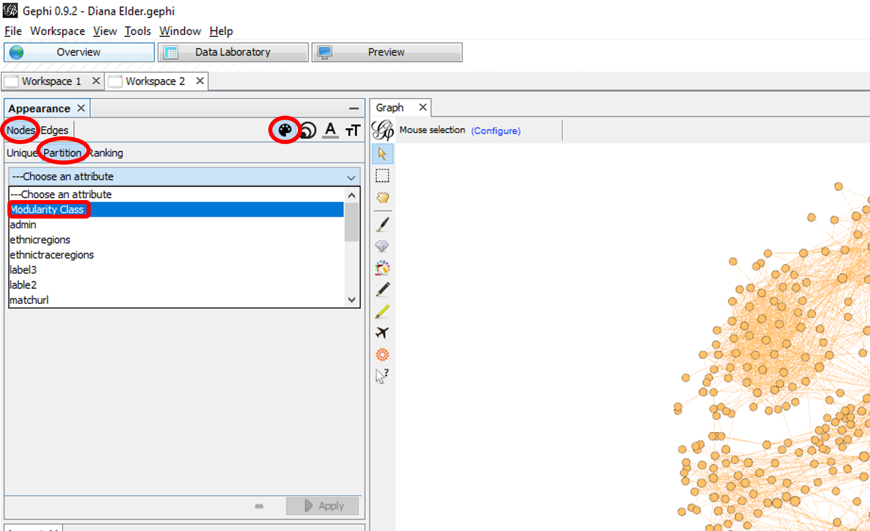870x531 pixels.
Task: Open the Tools menu
Action: pos(138,31)
